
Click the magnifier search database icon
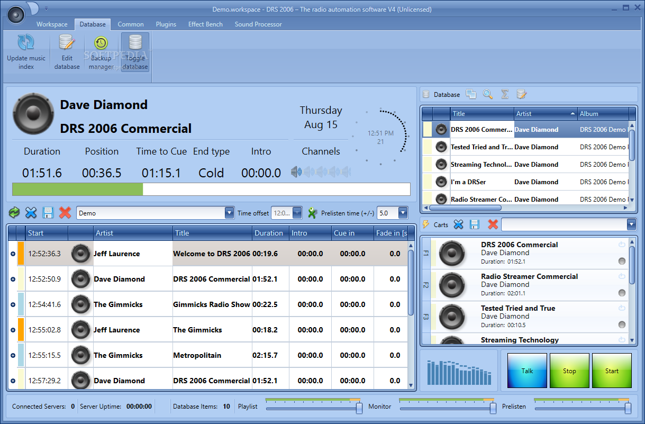[x=488, y=94]
